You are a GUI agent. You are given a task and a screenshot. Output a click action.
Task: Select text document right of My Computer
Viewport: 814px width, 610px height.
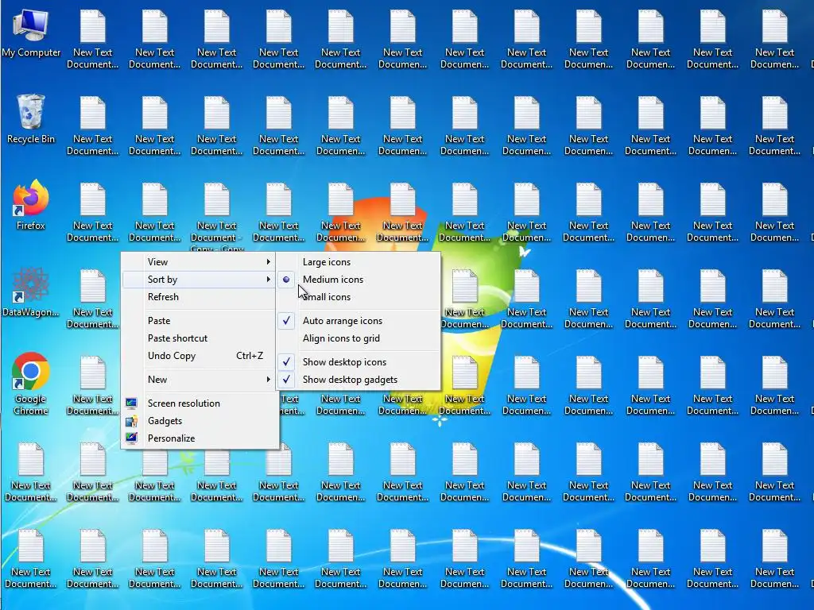tap(92, 40)
